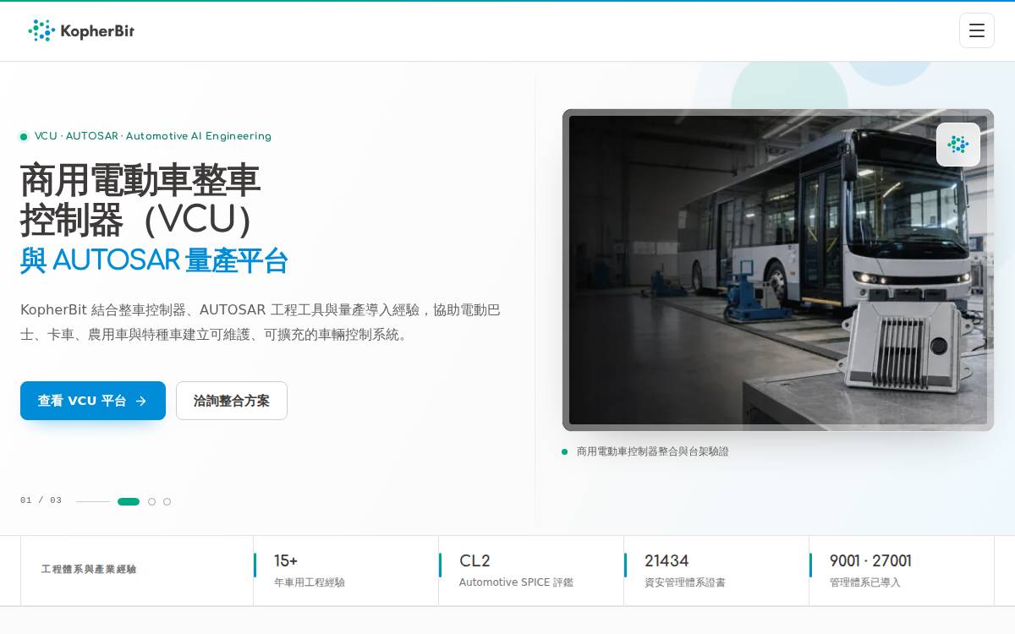The height and width of the screenshot is (634, 1015).
Task: Click the bus and VCU hero image
Action: click(x=778, y=270)
